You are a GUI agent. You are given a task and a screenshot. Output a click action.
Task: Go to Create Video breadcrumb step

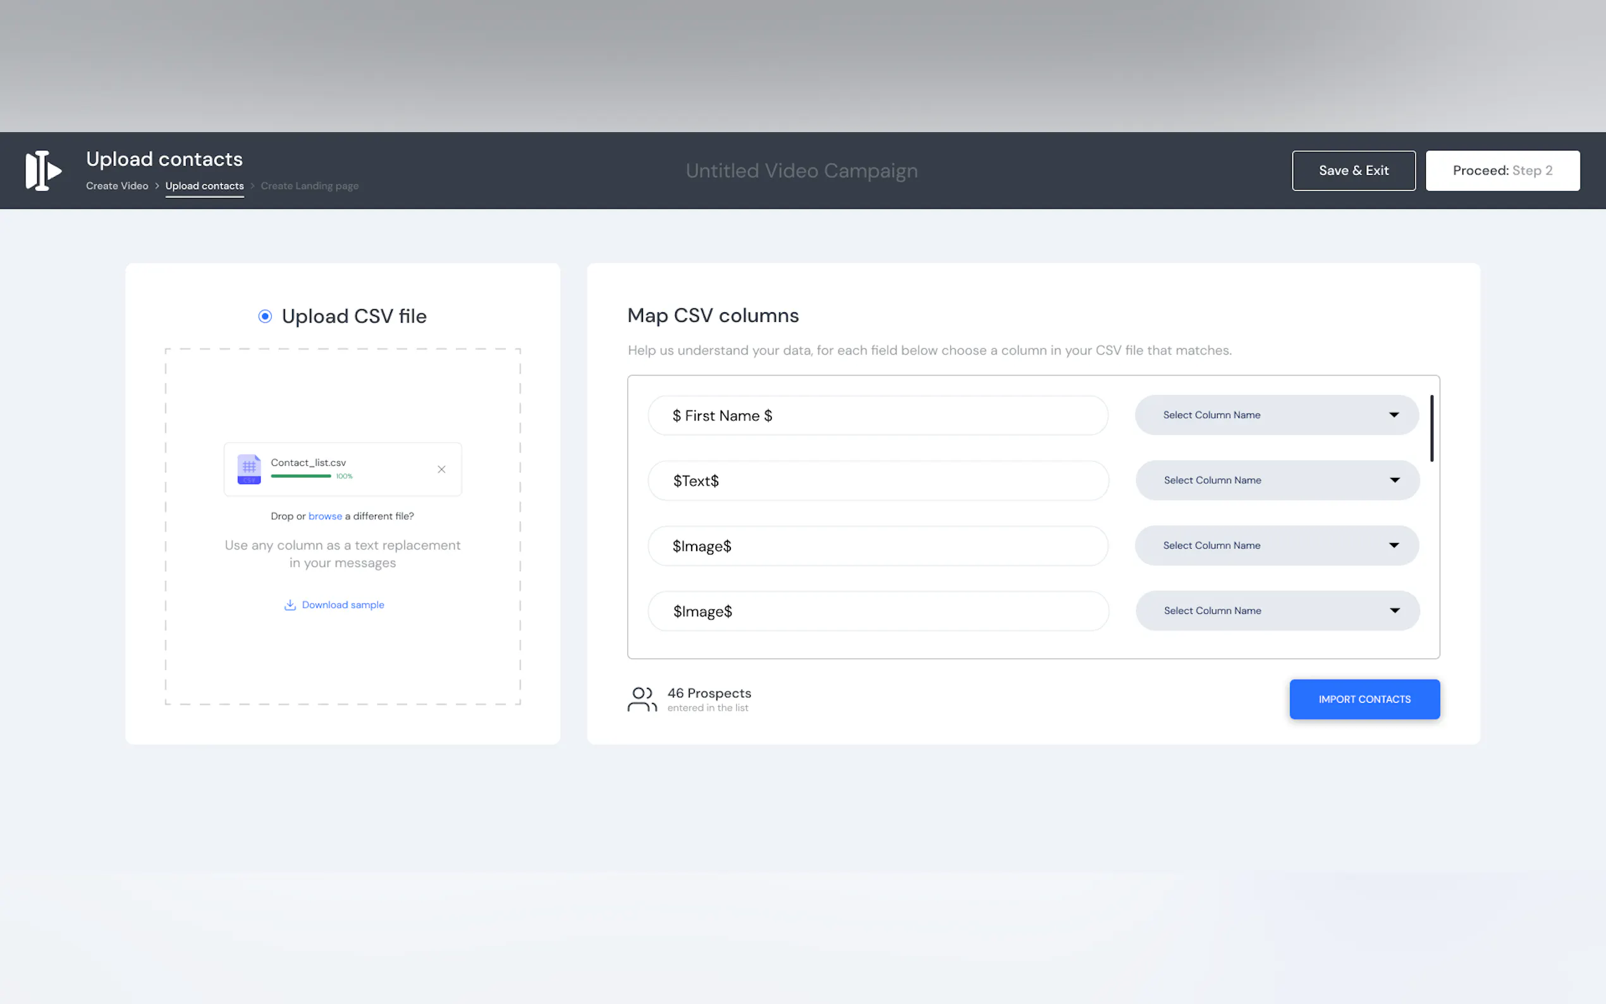coord(117,186)
